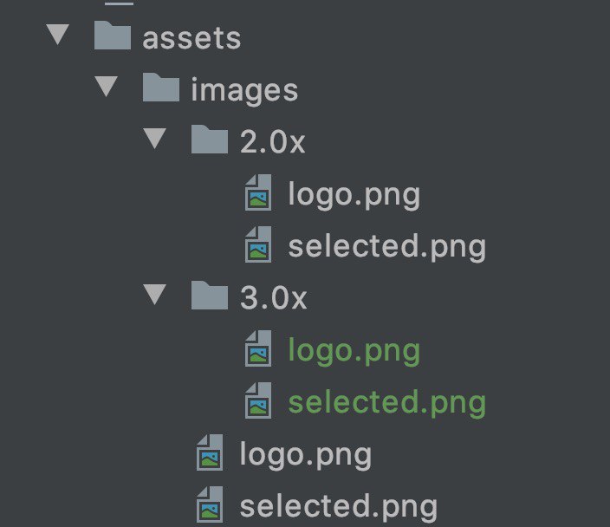
Task: Select green selected.png under 3.0x
Action: [x=387, y=403]
